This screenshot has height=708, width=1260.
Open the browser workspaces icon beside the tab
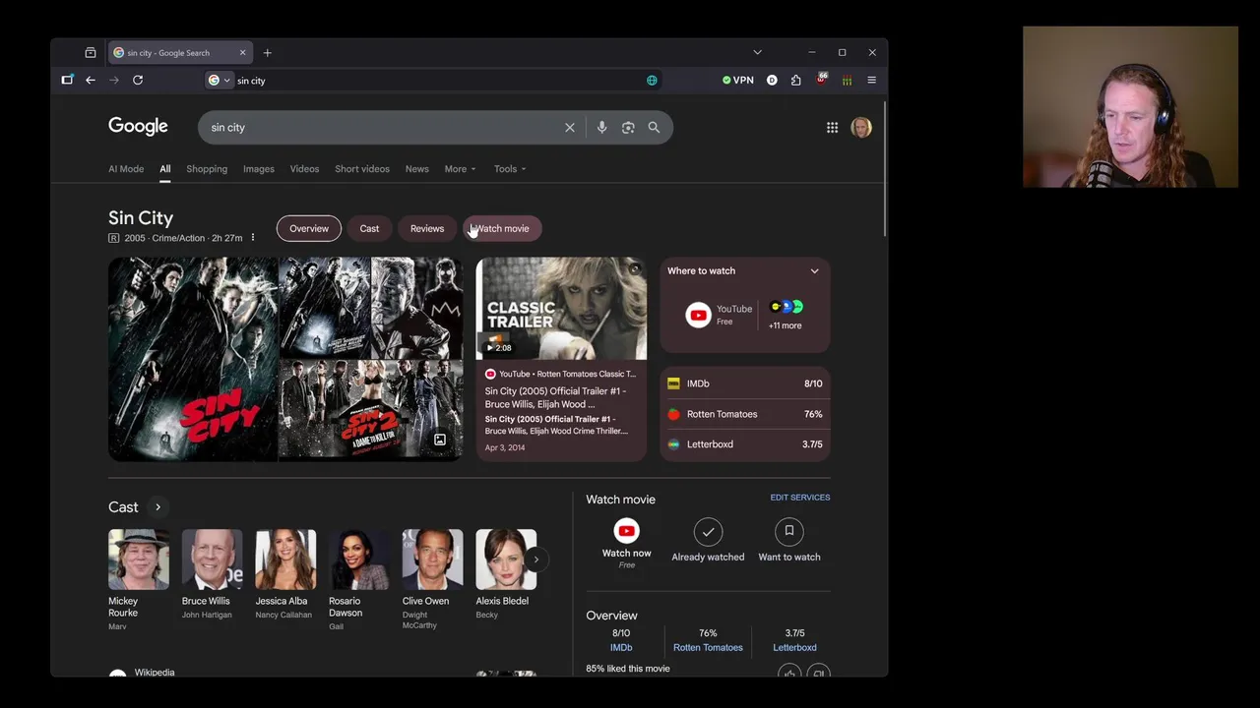[91, 53]
